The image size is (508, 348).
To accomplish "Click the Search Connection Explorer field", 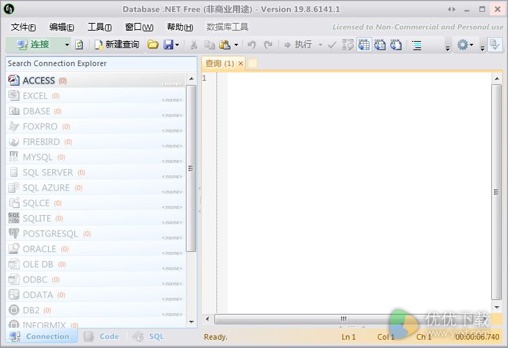I will tap(101, 63).
